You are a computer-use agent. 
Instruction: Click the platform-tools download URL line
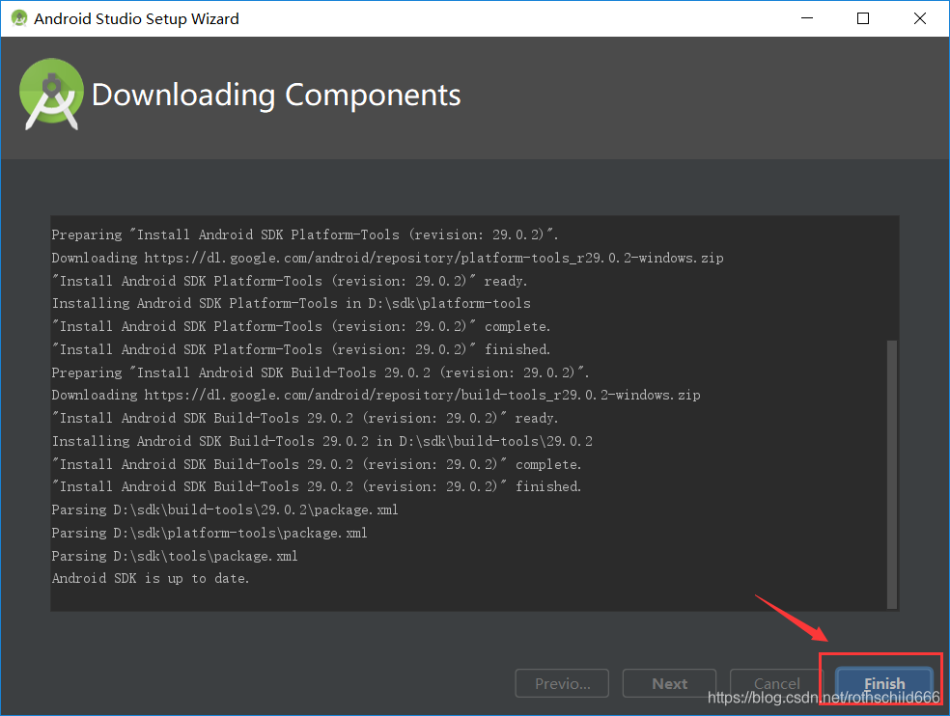(x=387, y=258)
